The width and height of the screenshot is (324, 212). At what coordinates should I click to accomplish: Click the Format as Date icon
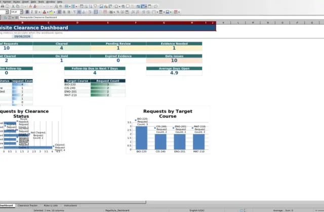pyautogui.click(x=127, y=12)
